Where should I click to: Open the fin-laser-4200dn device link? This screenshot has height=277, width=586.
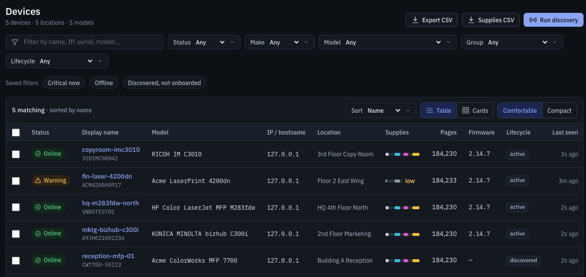point(107,176)
